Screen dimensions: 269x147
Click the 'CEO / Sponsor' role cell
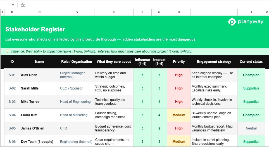click(x=77, y=88)
